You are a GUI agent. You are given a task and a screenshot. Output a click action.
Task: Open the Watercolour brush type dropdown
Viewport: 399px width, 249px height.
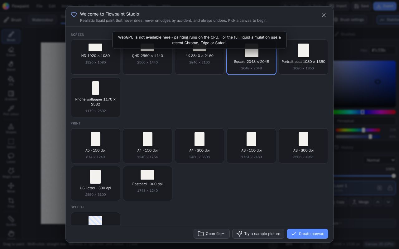tap(42, 20)
